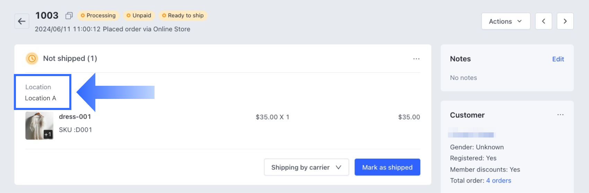Screen dimensions: 589x193
Task: Open Not shipped section more options
Action: pos(416,59)
